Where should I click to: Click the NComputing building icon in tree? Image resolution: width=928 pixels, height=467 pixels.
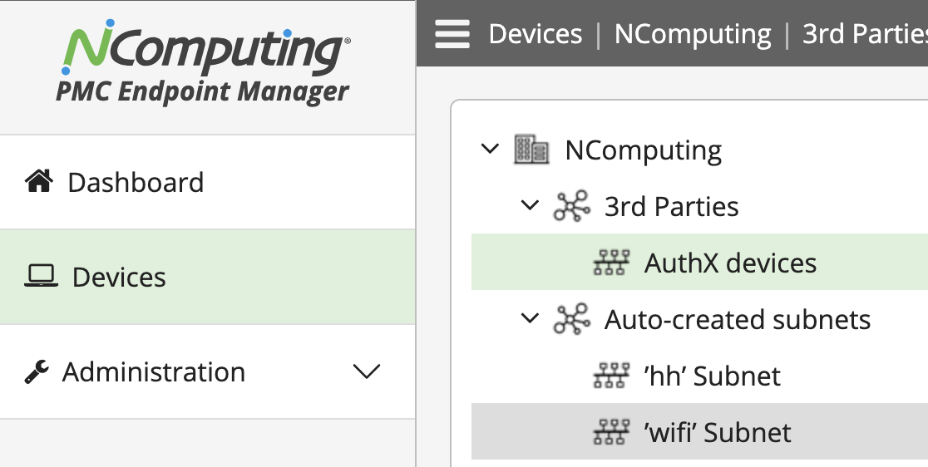(x=531, y=149)
